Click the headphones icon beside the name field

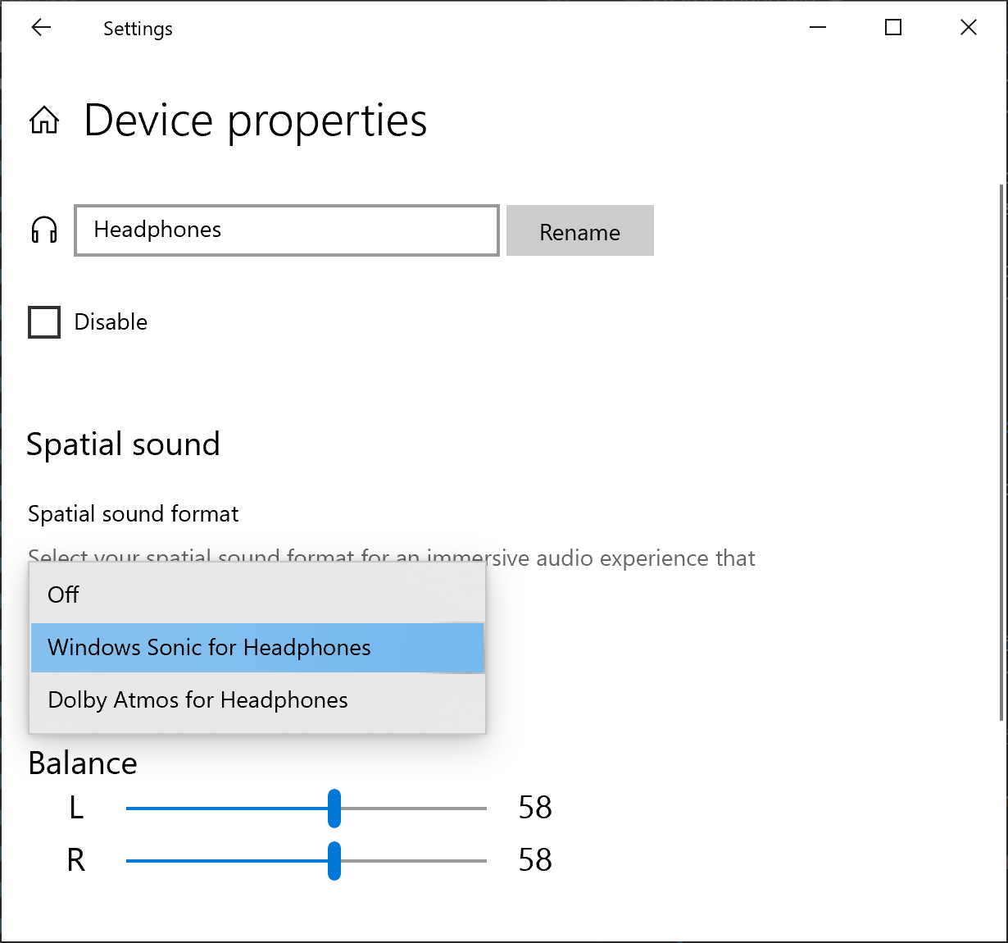click(x=43, y=230)
